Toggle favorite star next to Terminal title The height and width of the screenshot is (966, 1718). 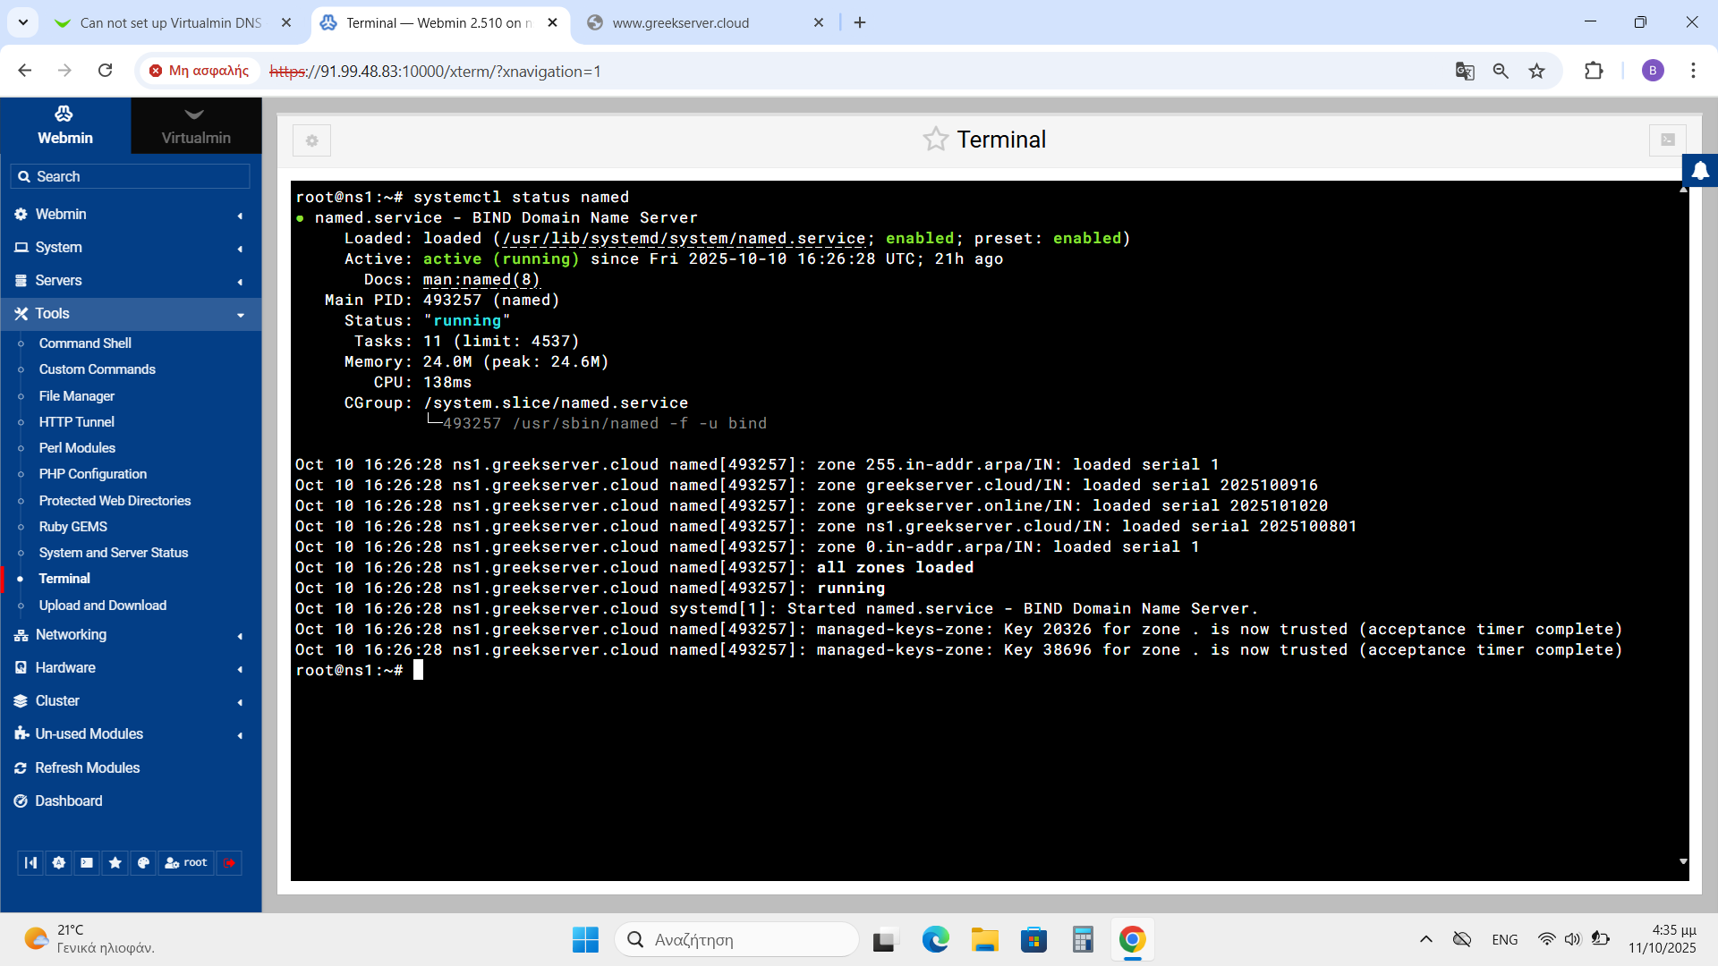tap(935, 140)
